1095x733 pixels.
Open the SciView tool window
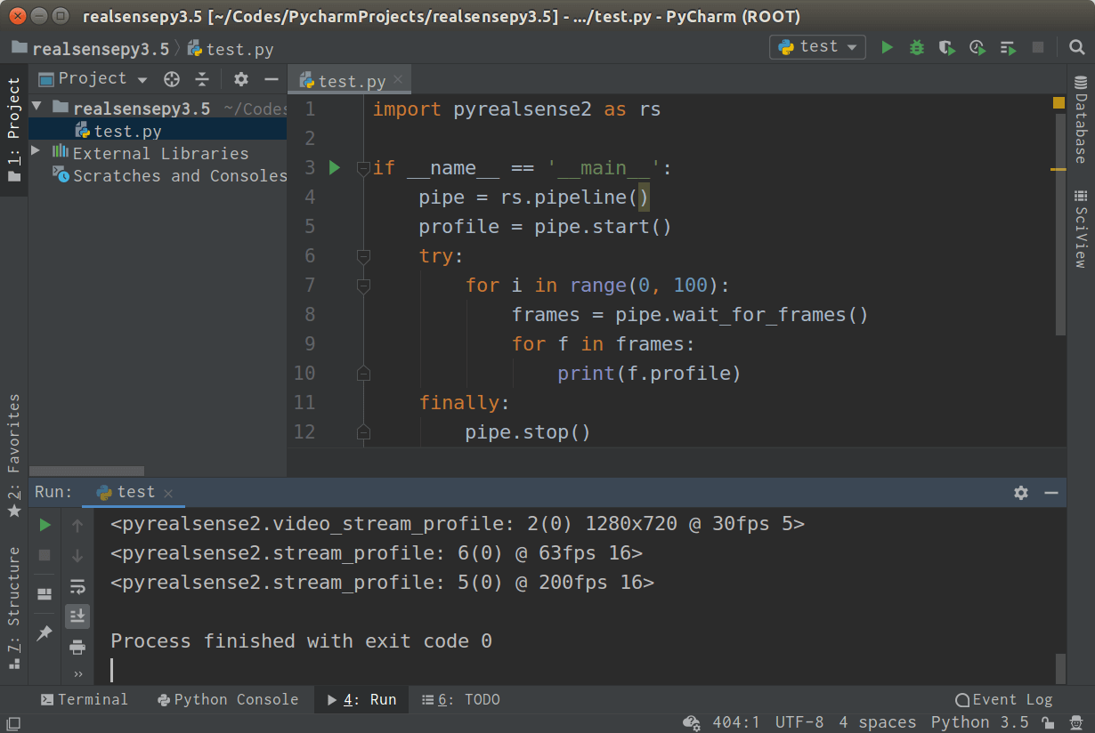(1081, 228)
